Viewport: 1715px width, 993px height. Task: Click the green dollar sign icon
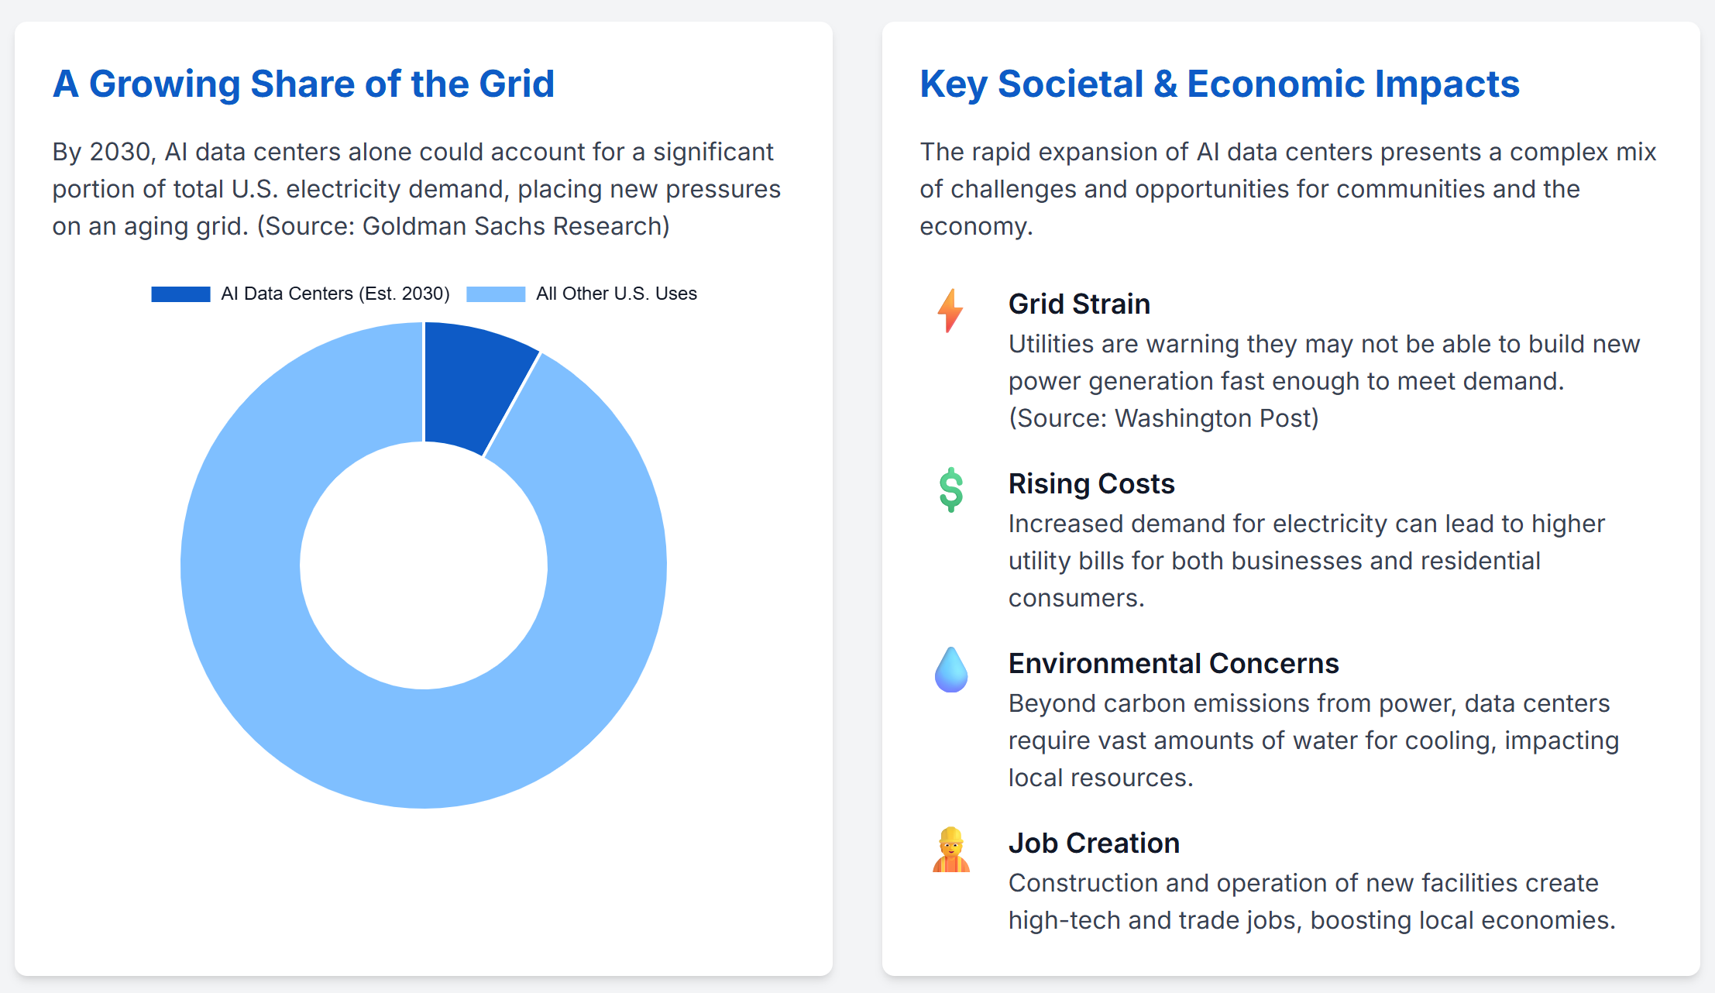(x=950, y=490)
